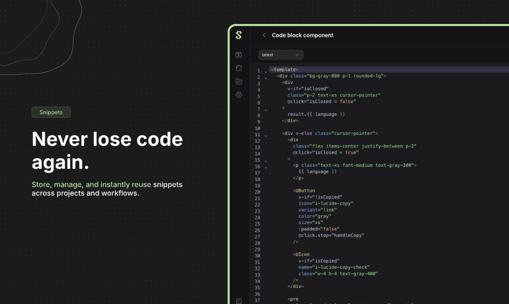The image size is (509, 304).
Task: Open the code folder sidebar icon
Action: click(239, 81)
